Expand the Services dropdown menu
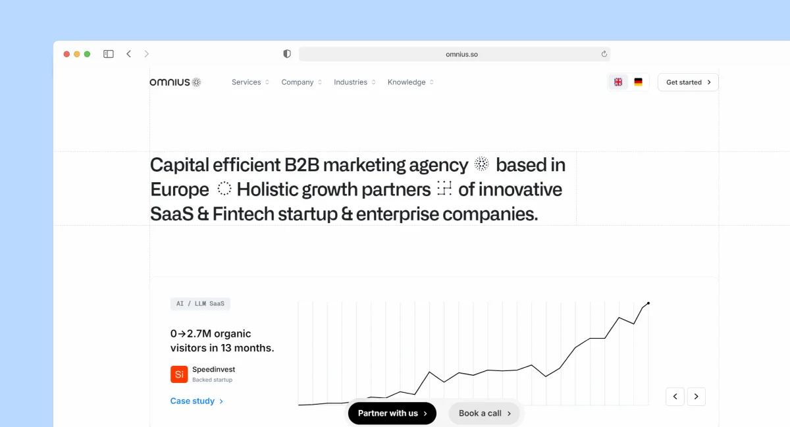This screenshot has height=427, width=790. 251,82
